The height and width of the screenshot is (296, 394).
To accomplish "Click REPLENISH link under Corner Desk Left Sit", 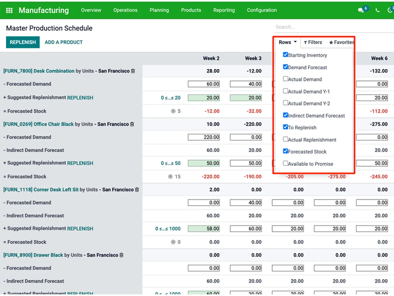I will [x=80, y=229].
